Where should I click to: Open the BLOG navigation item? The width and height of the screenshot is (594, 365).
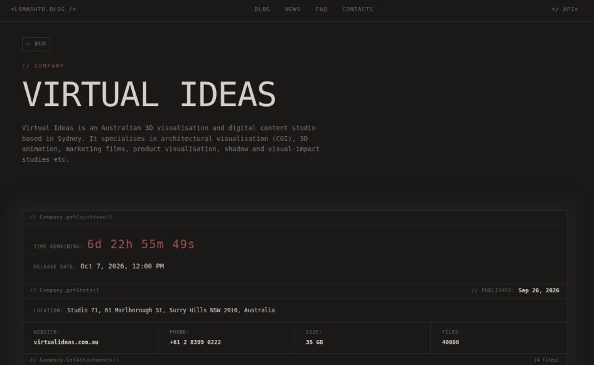[x=262, y=9]
